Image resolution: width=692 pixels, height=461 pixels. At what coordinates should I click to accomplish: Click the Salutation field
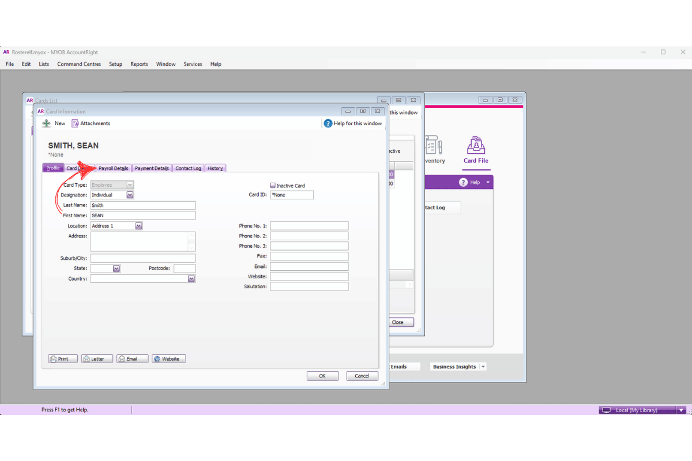point(309,286)
